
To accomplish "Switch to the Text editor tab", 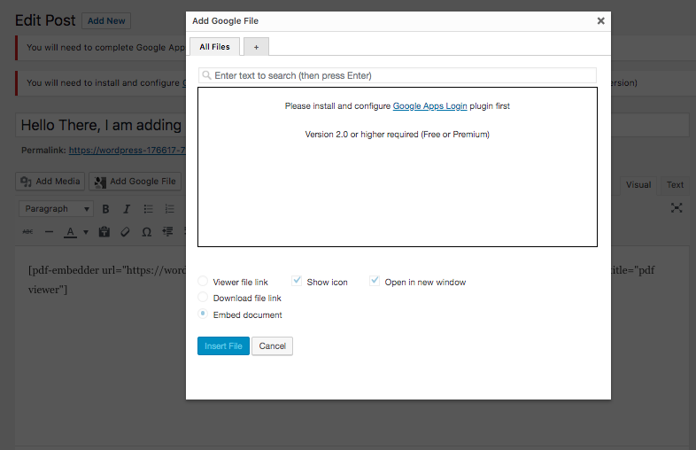I will click(x=675, y=185).
